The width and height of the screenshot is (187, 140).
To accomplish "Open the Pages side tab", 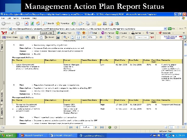I will point(2,47).
